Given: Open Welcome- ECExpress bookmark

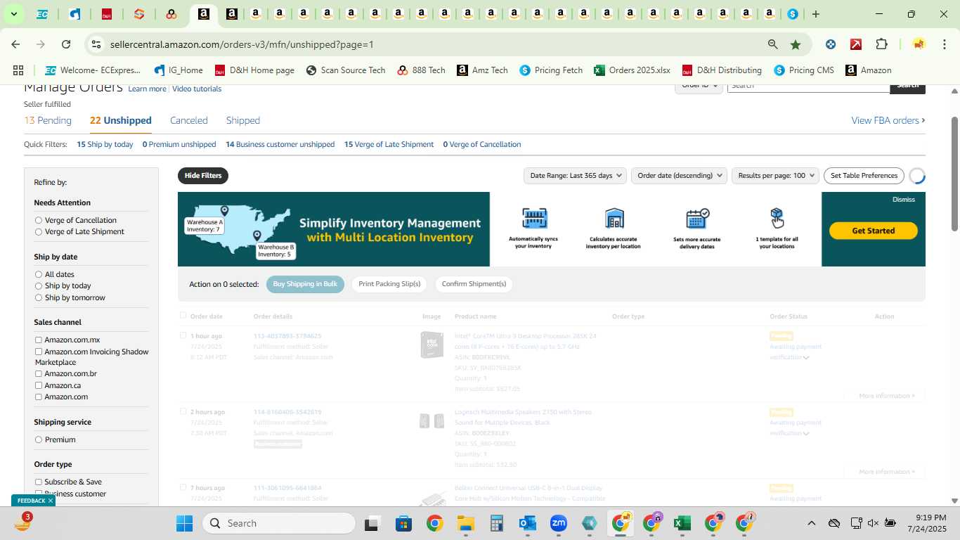Looking at the screenshot, I should [93, 70].
